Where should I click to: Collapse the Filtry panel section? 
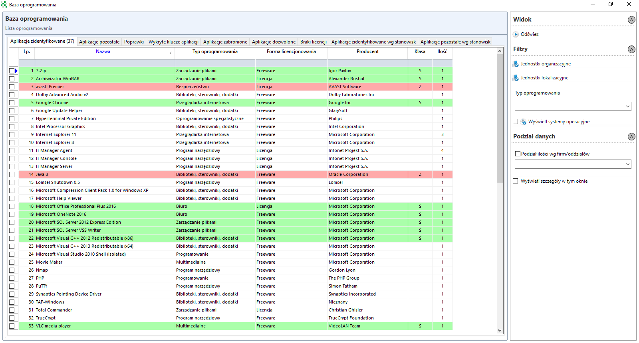(x=631, y=49)
